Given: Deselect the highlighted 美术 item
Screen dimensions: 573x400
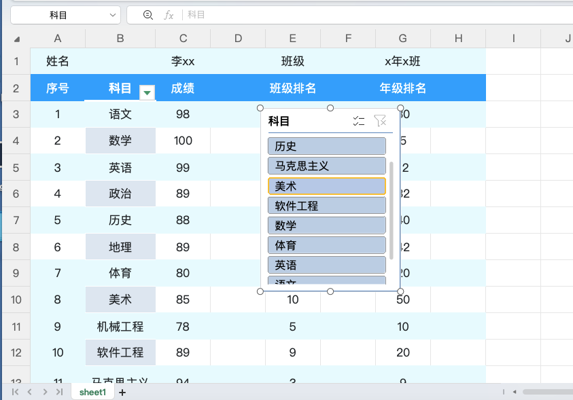Looking at the screenshot, I should (x=326, y=185).
